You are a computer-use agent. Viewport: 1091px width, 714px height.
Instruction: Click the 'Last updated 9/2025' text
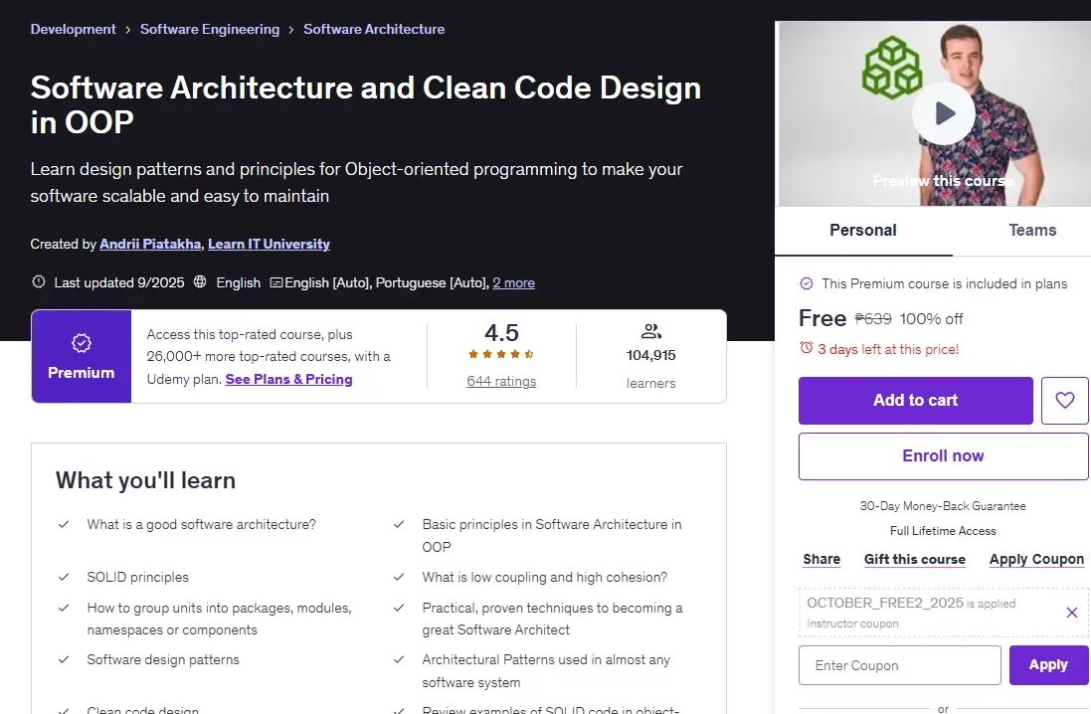coord(119,282)
